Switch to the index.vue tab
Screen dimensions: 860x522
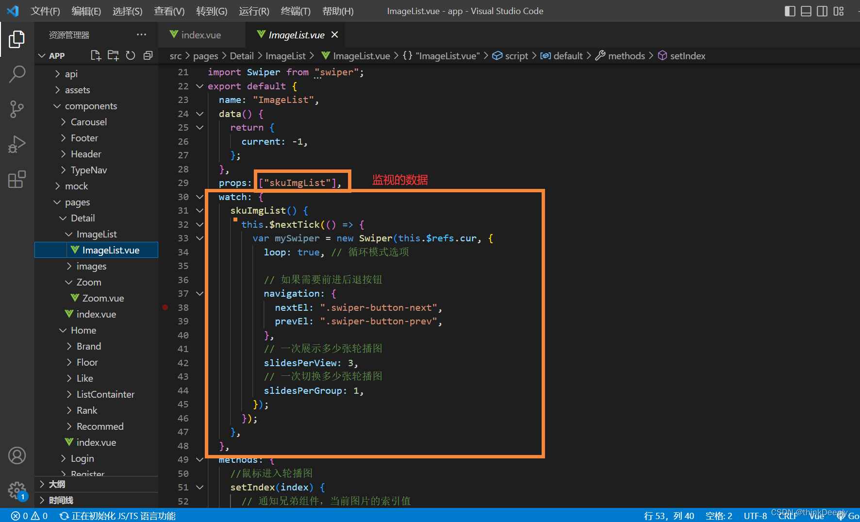(200, 34)
